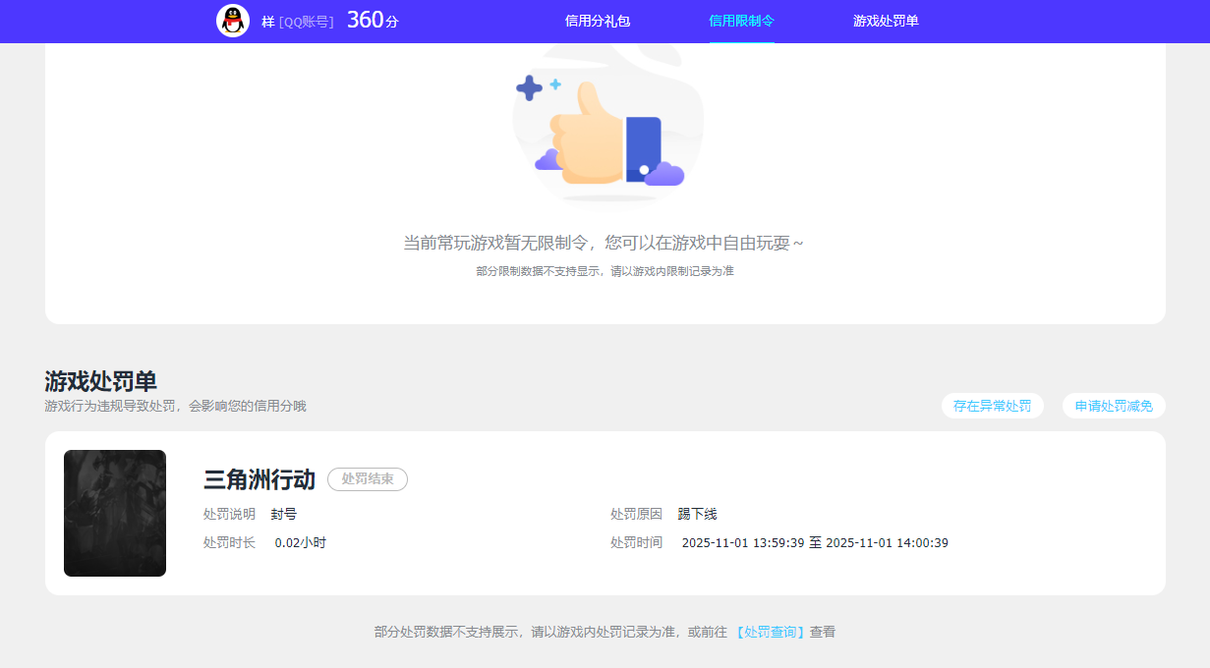Screen dimensions: 1210x668
Task: Click the 当前常玩游戏暂无限制令 message
Action: click(605, 242)
